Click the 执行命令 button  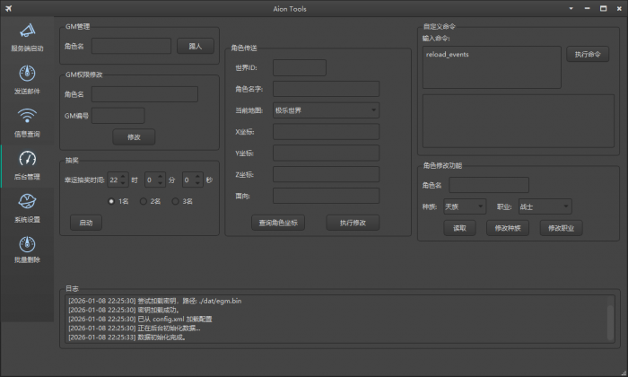click(x=588, y=54)
